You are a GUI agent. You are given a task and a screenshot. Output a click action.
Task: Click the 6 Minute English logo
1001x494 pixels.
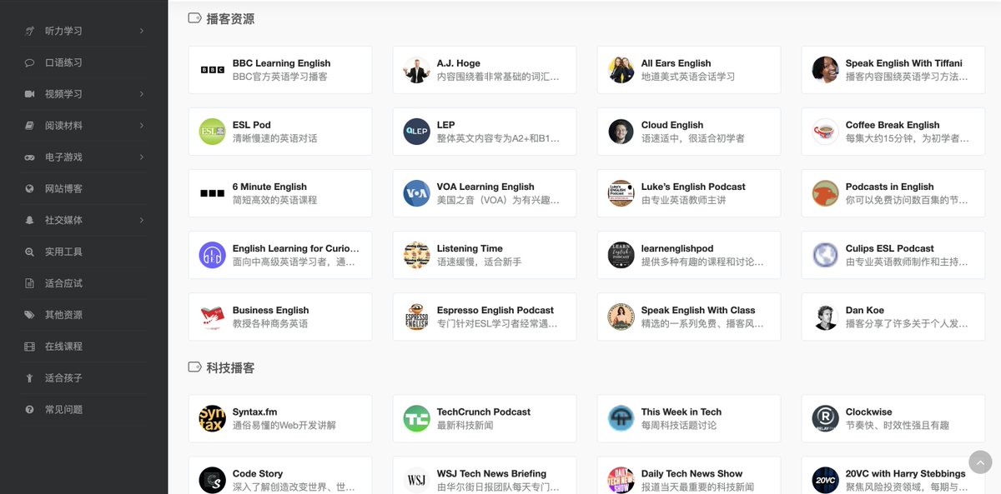(x=213, y=193)
